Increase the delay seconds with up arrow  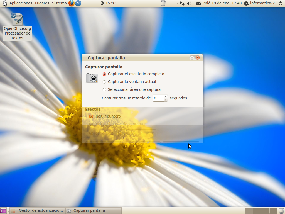point(166,97)
